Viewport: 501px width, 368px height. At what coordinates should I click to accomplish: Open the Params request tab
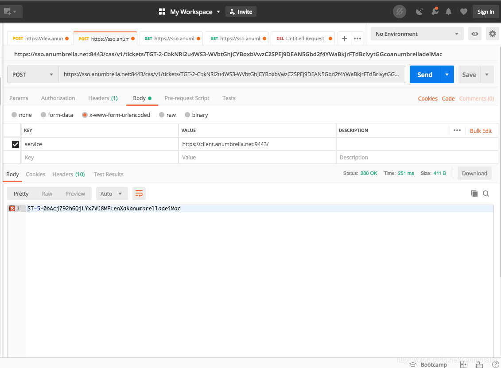19,98
